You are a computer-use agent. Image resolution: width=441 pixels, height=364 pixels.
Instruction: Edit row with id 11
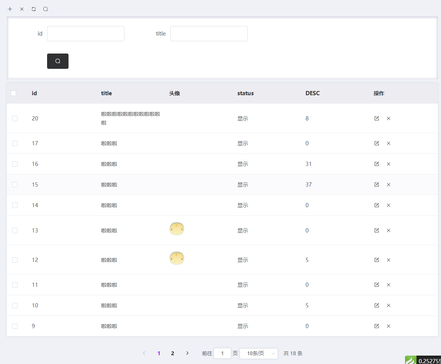click(377, 284)
